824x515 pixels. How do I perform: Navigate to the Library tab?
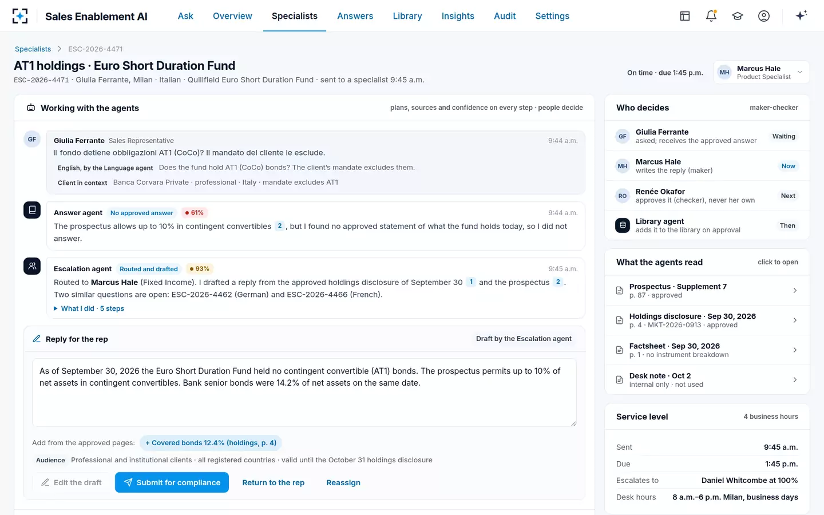(407, 16)
